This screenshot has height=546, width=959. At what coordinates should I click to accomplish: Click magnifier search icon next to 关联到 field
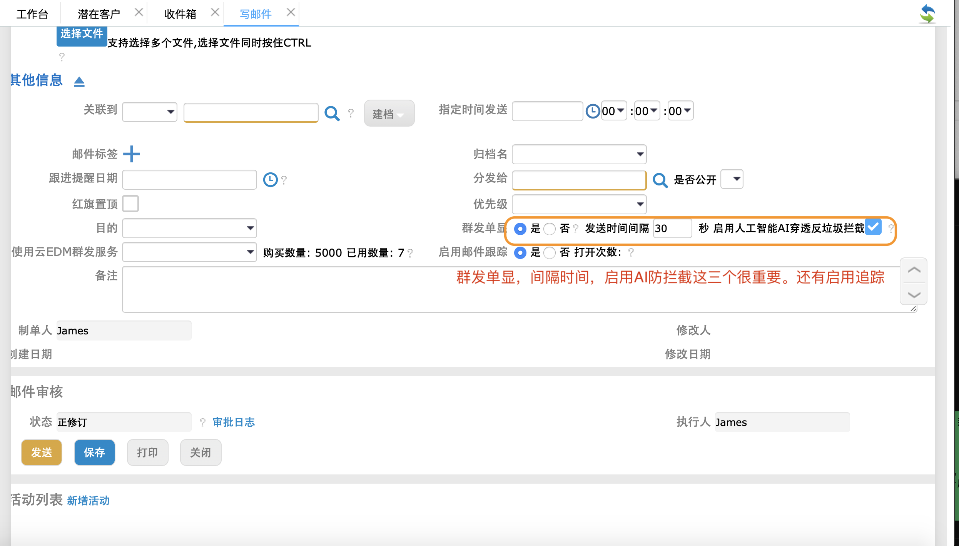(x=332, y=113)
